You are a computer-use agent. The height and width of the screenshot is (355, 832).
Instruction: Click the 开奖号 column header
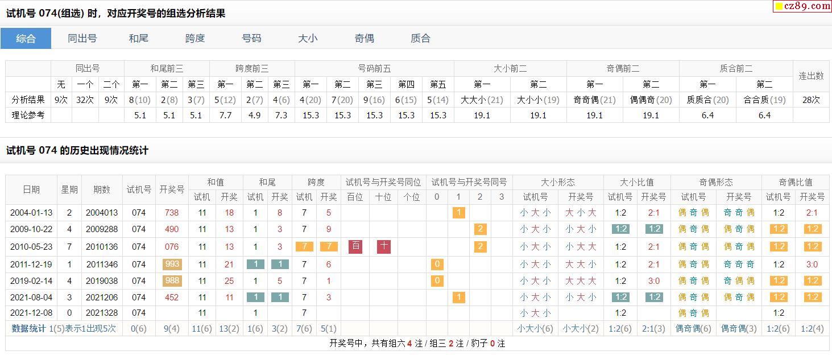172,189
